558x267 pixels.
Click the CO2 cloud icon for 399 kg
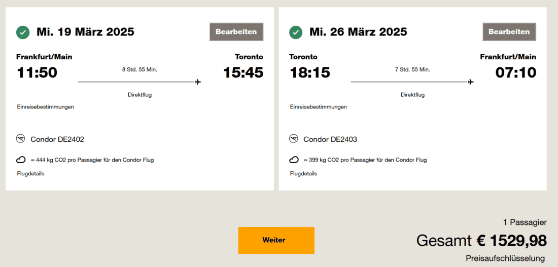click(x=294, y=160)
